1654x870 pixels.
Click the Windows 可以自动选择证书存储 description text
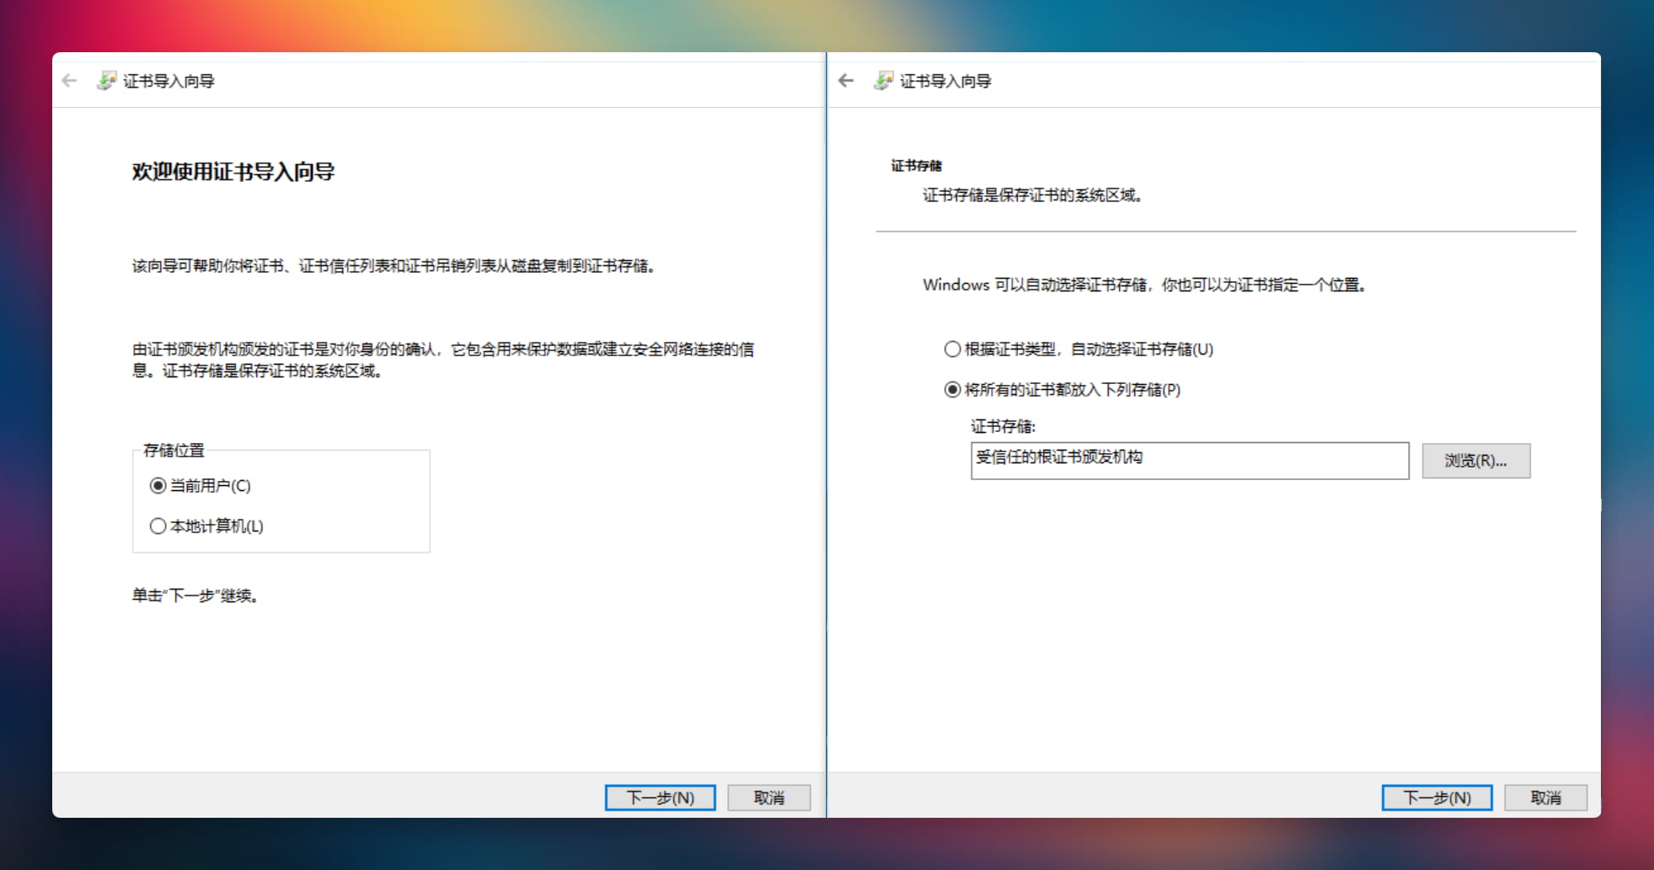(x=1143, y=286)
